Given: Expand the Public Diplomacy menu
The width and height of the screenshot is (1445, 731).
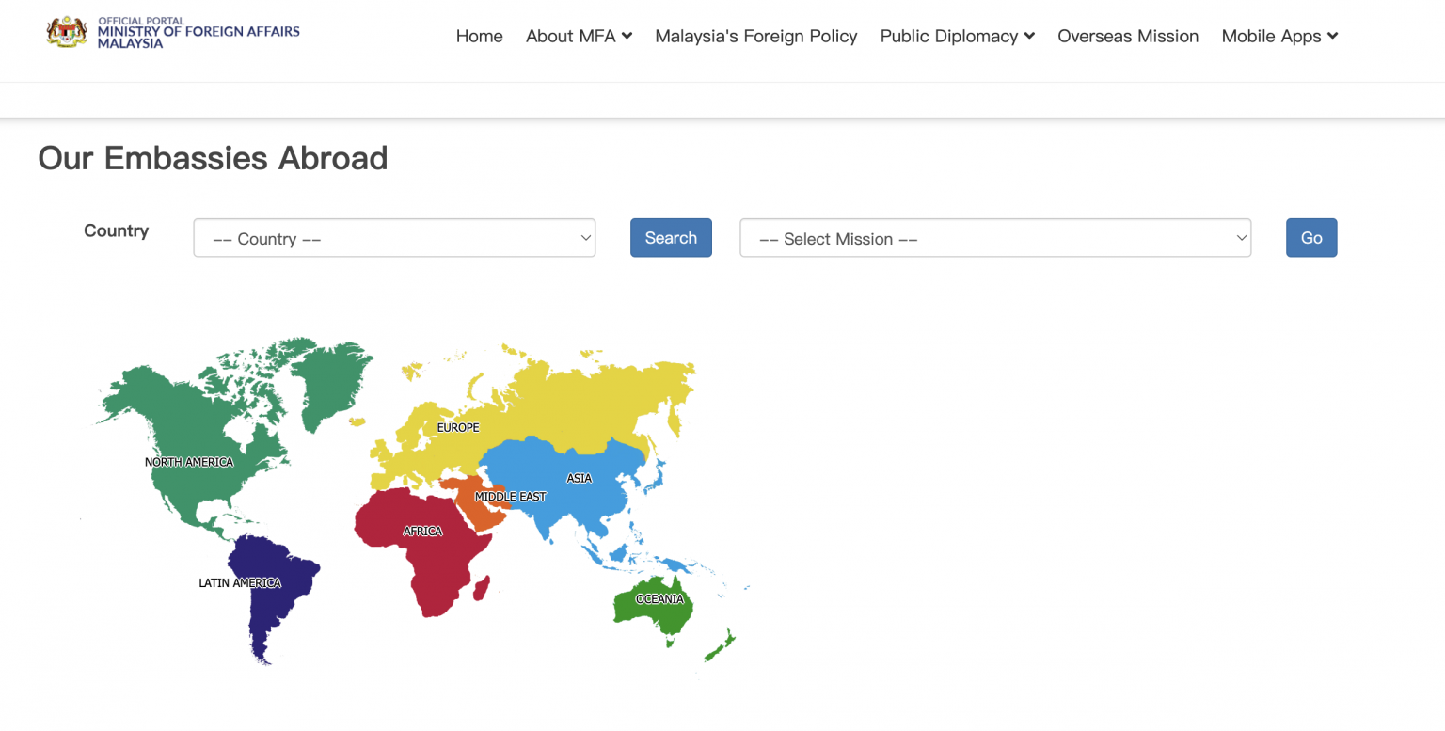Looking at the screenshot, I should (x=957, y=36).
